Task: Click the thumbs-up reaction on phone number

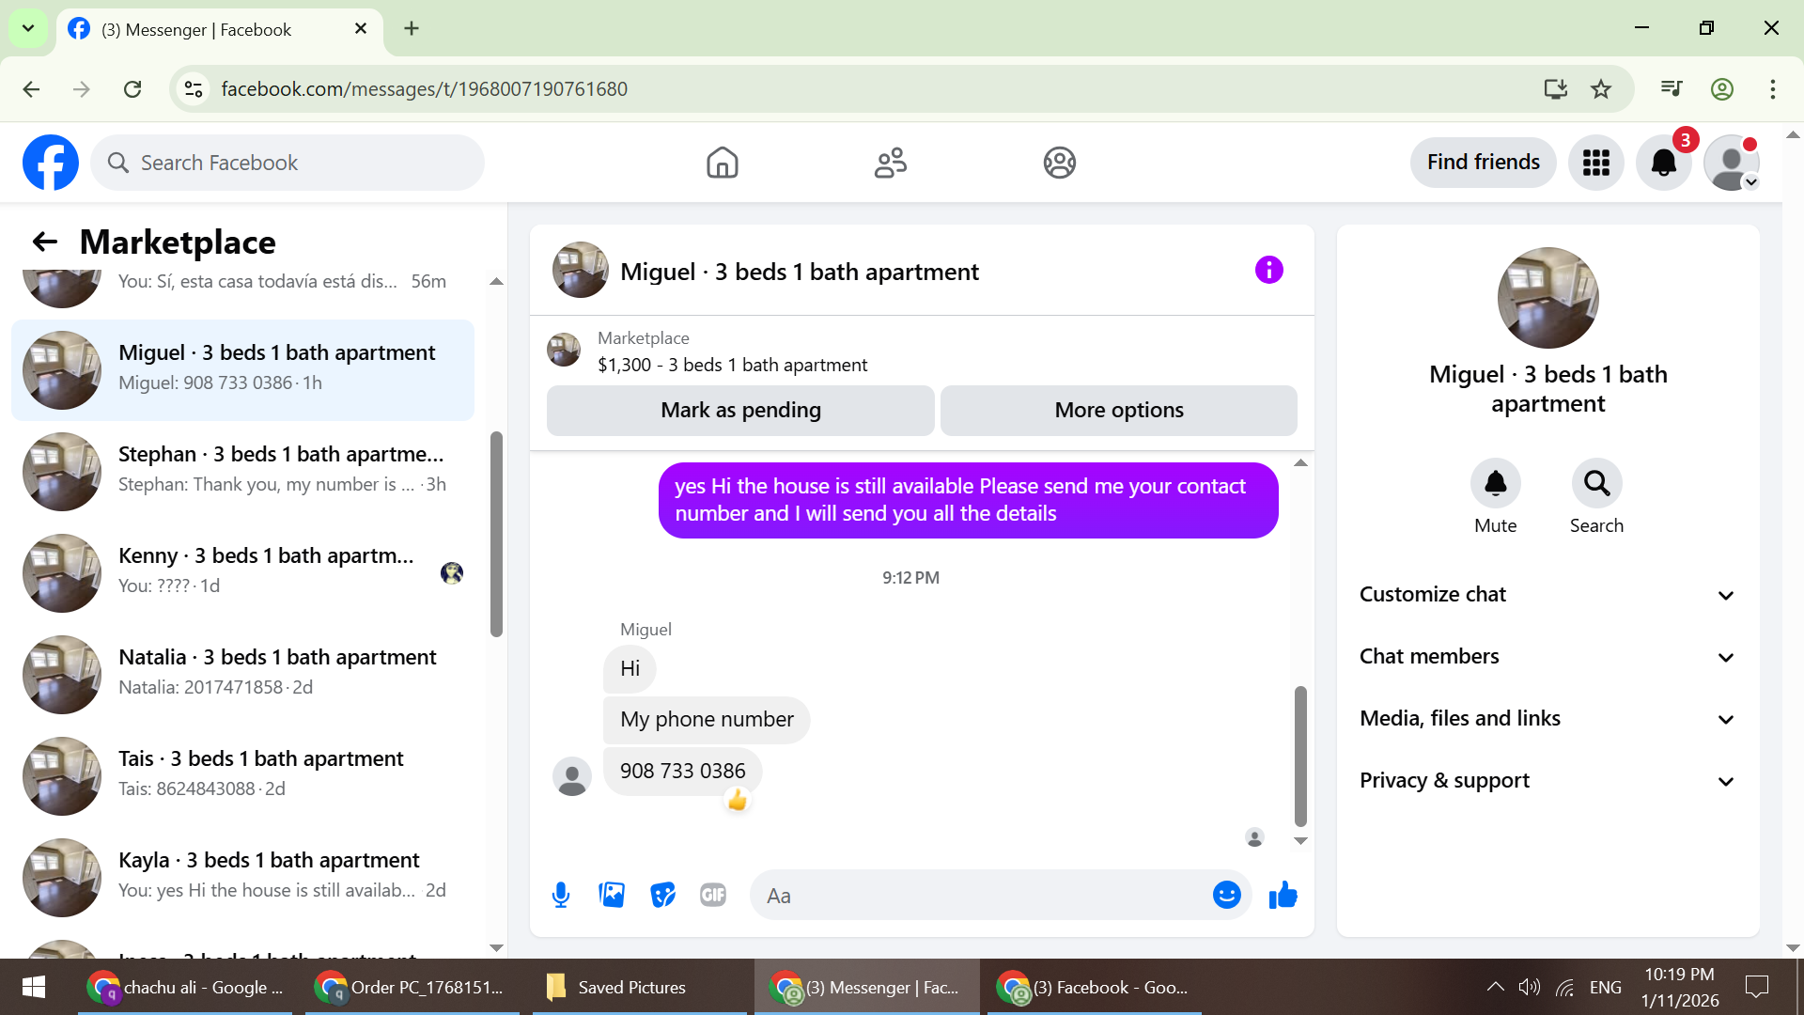Action: pos(738,801)
